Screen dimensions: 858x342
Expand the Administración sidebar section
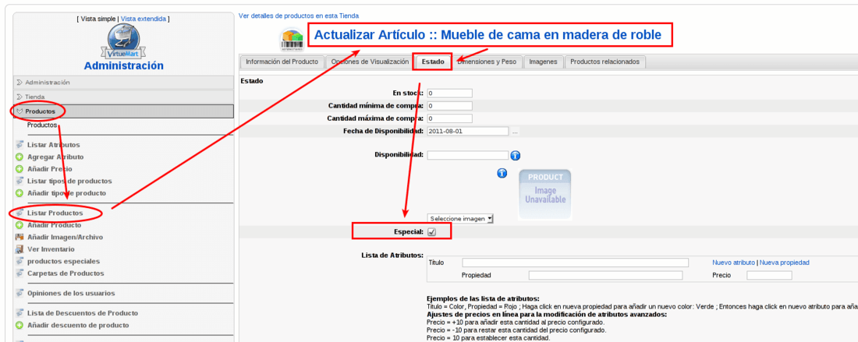(124, 83)
